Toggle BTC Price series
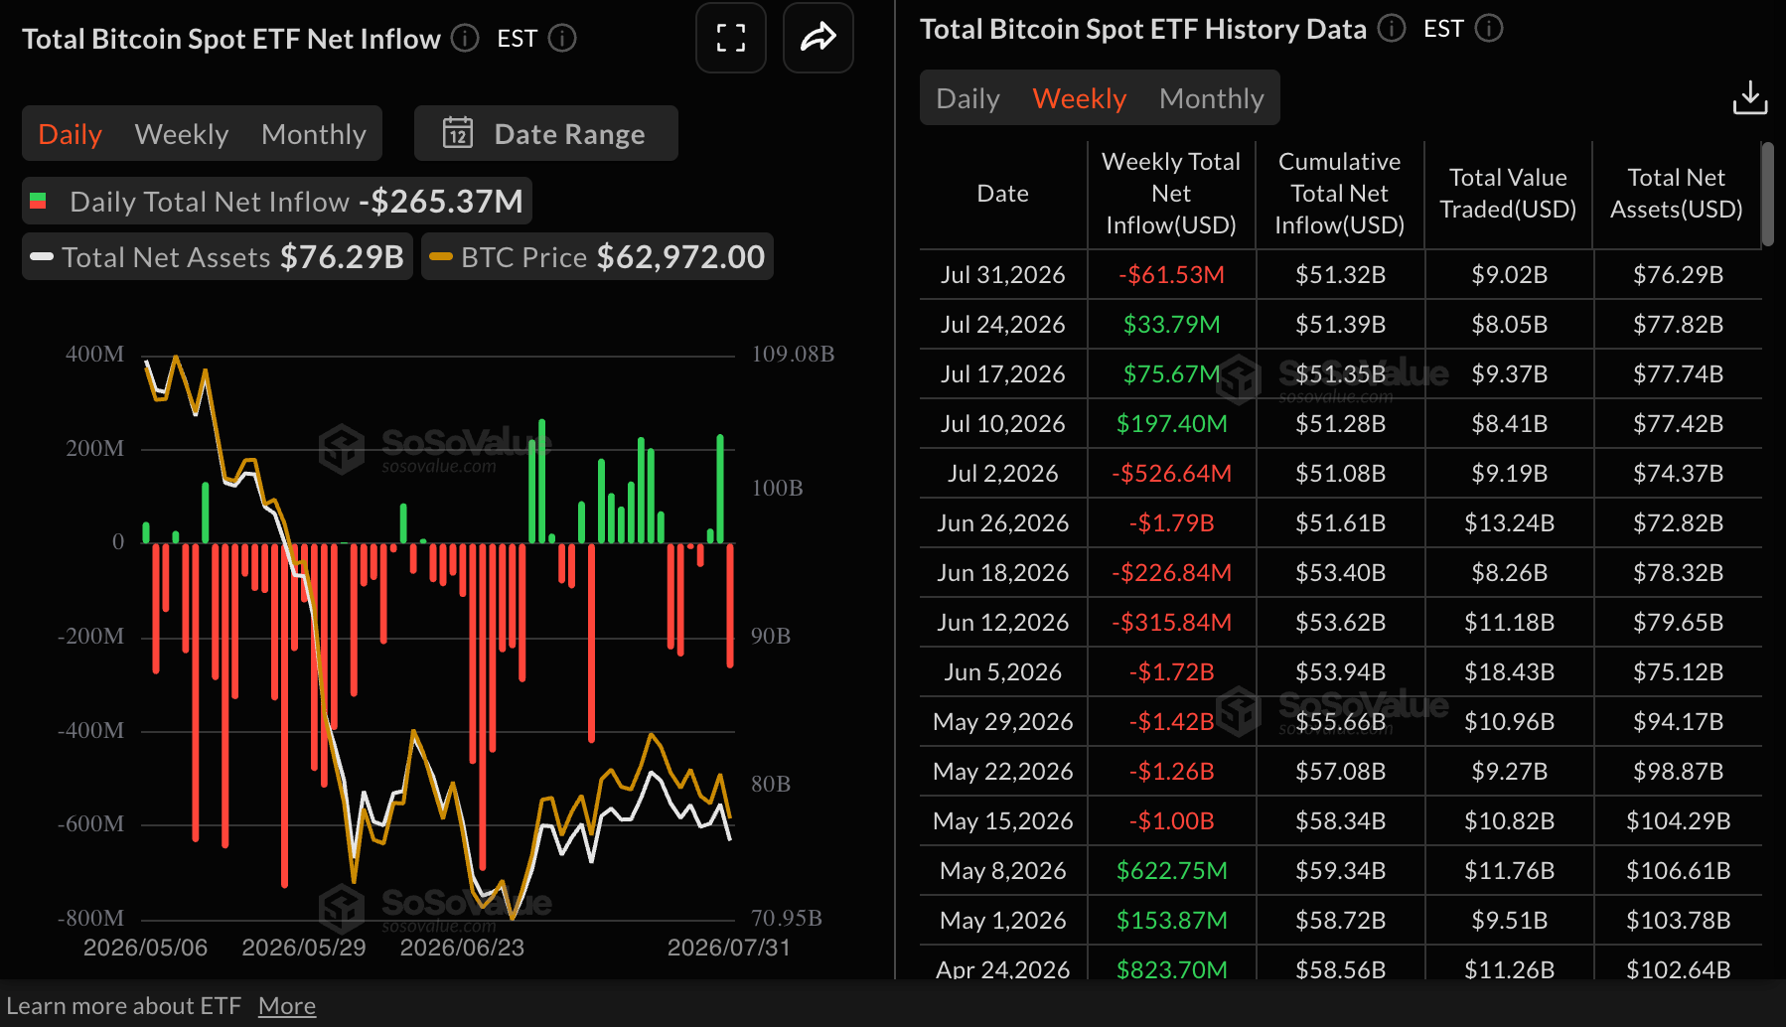This screenshot has height=1027, width=1786. tap(597, 257)
